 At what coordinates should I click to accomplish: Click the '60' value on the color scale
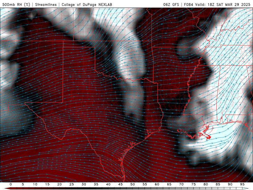tap(157, 184)
